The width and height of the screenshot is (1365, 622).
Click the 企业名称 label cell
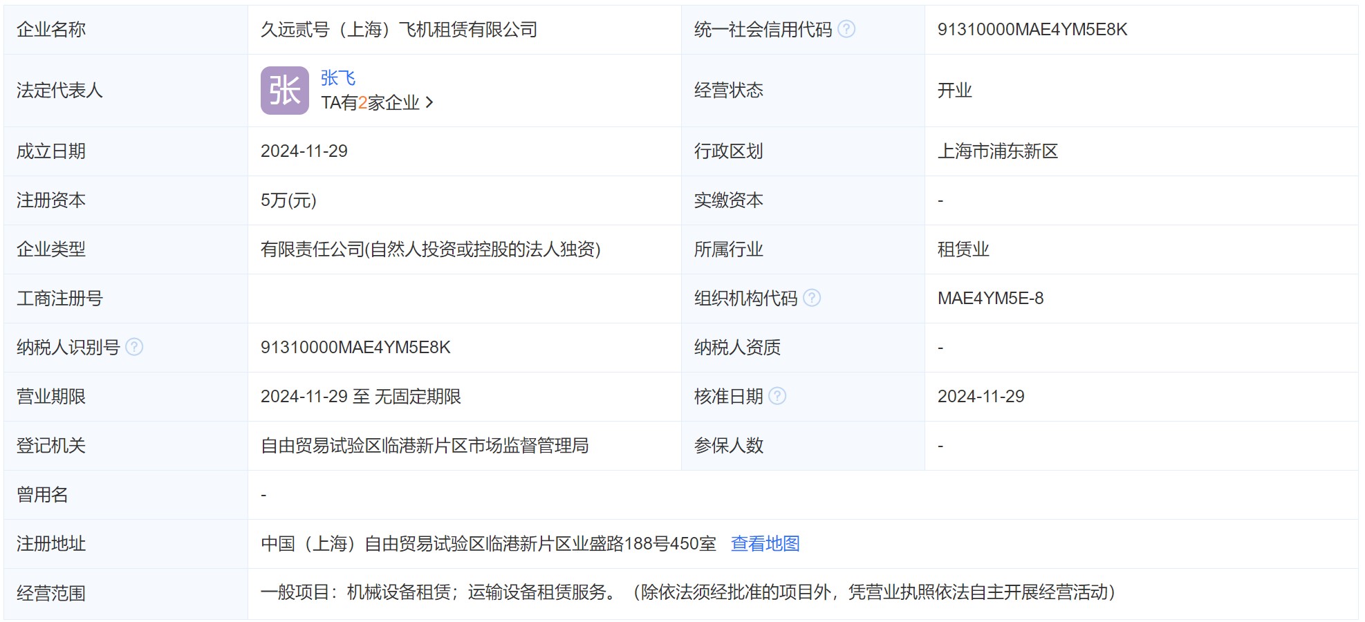click(126, 30)
